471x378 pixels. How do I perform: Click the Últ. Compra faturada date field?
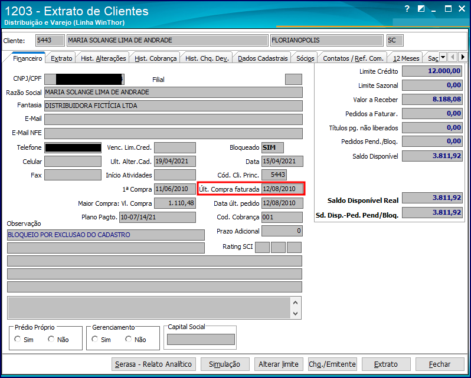click(x=282, y=189)
